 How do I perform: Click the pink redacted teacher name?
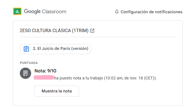[x=44, y=77]
